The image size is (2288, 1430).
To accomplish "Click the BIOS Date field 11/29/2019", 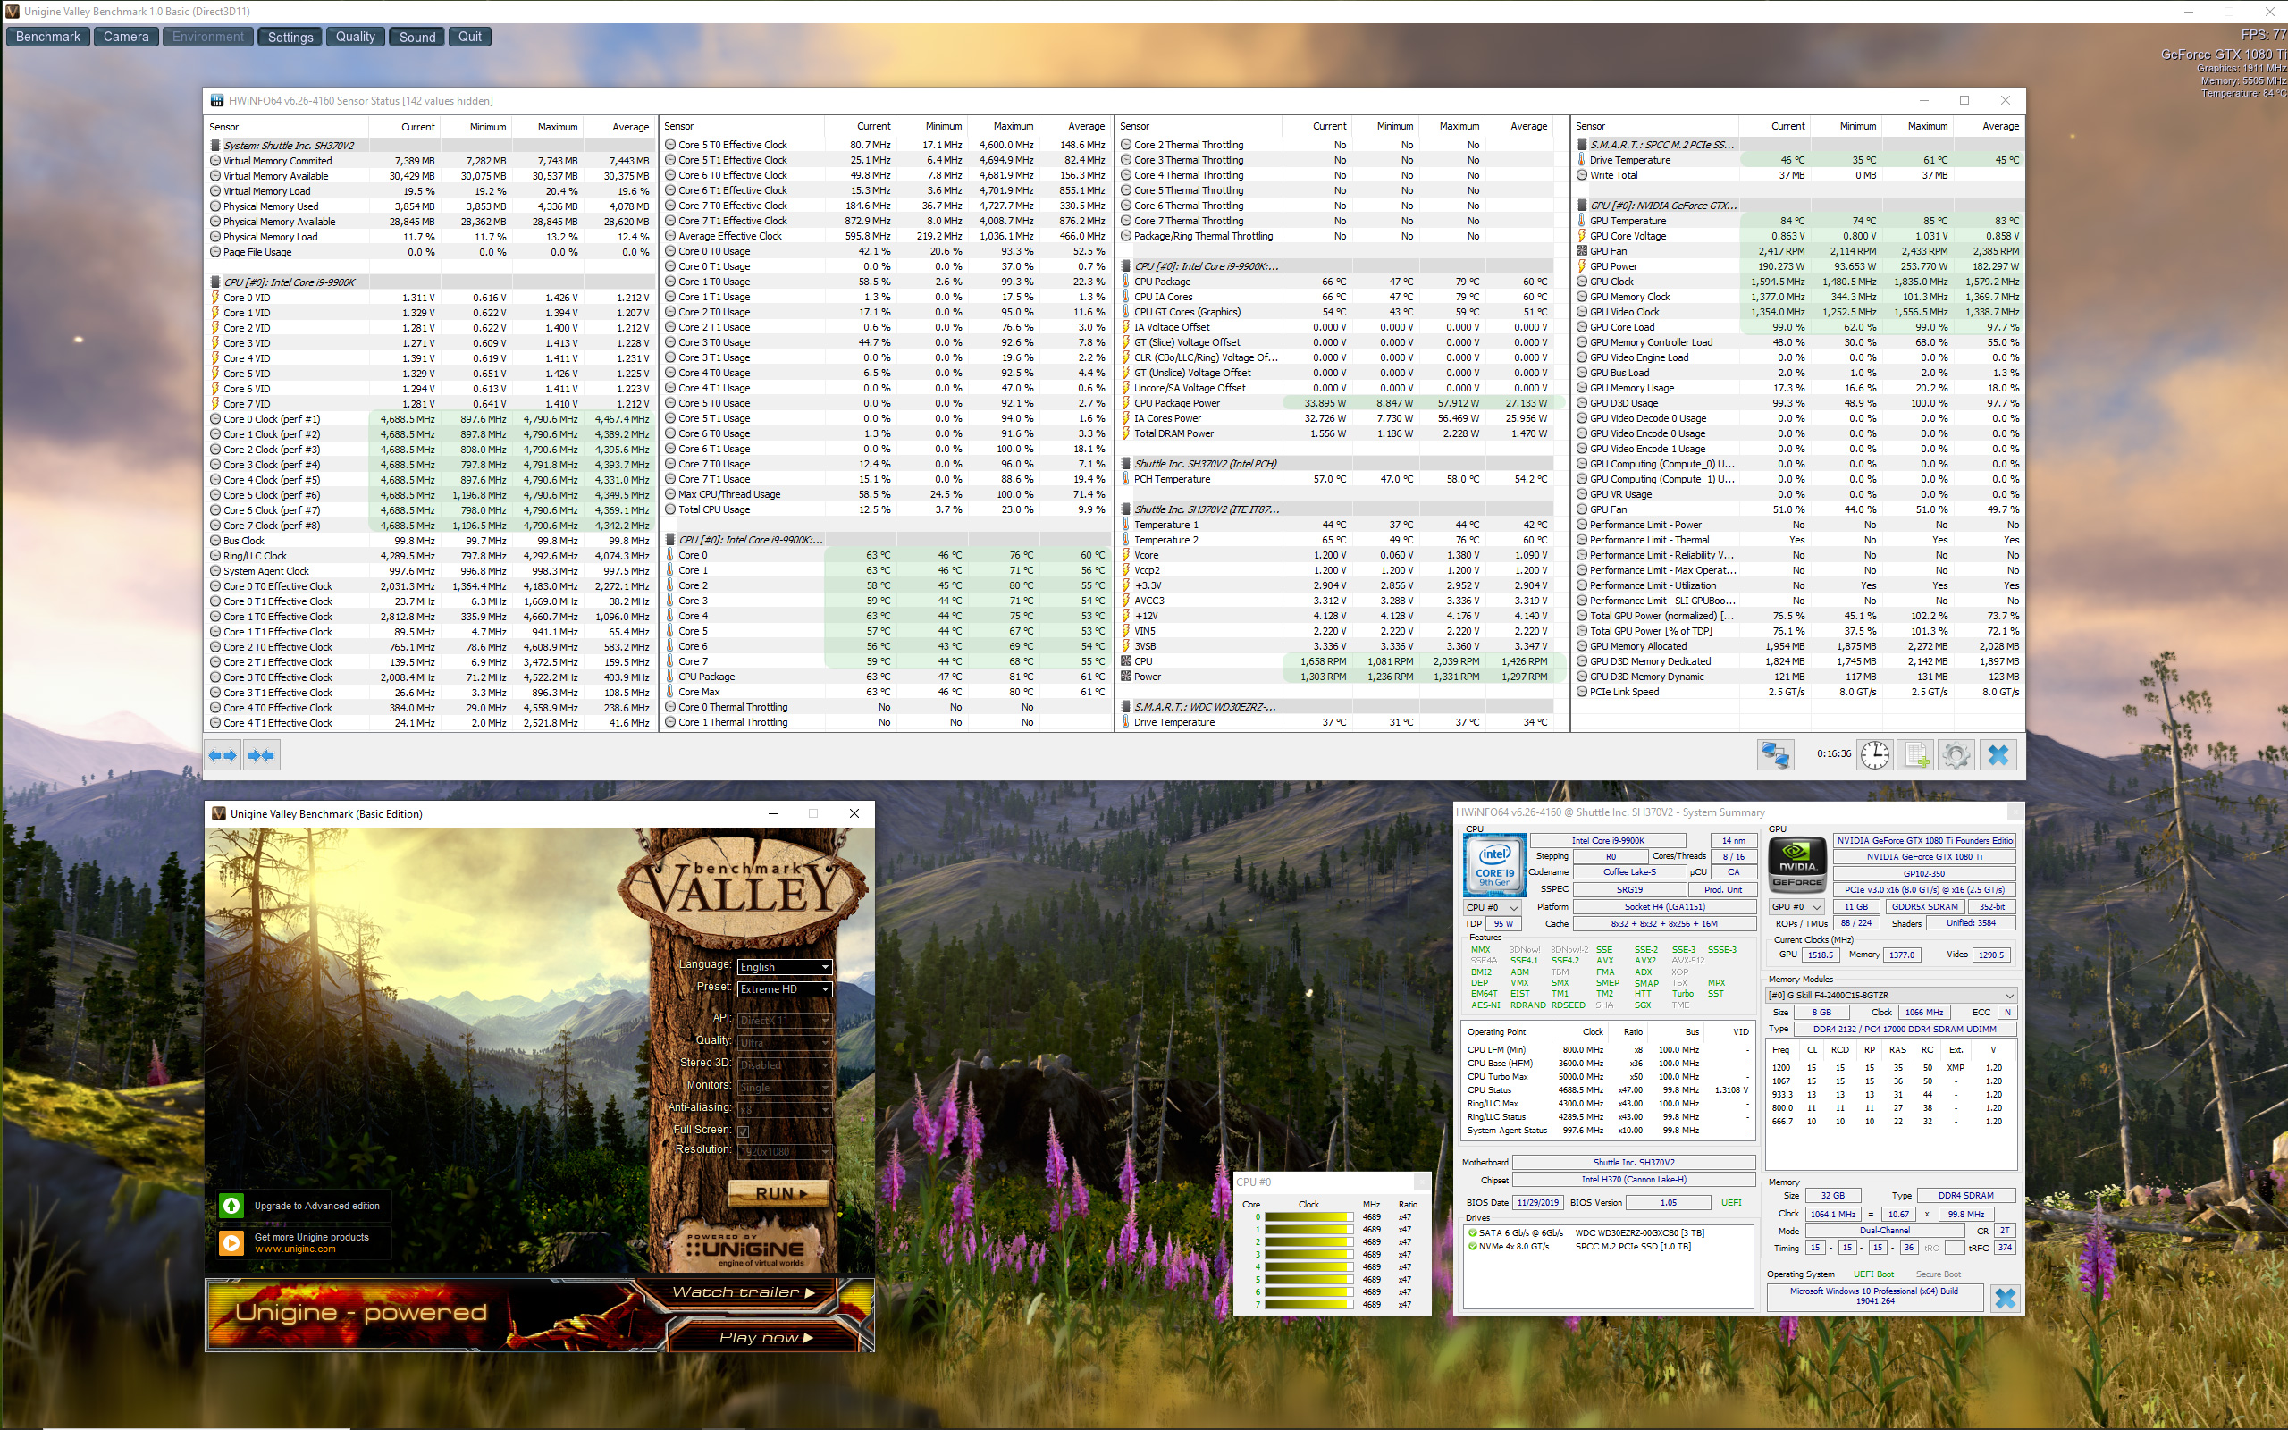I will click(x=1538, y=1203).
